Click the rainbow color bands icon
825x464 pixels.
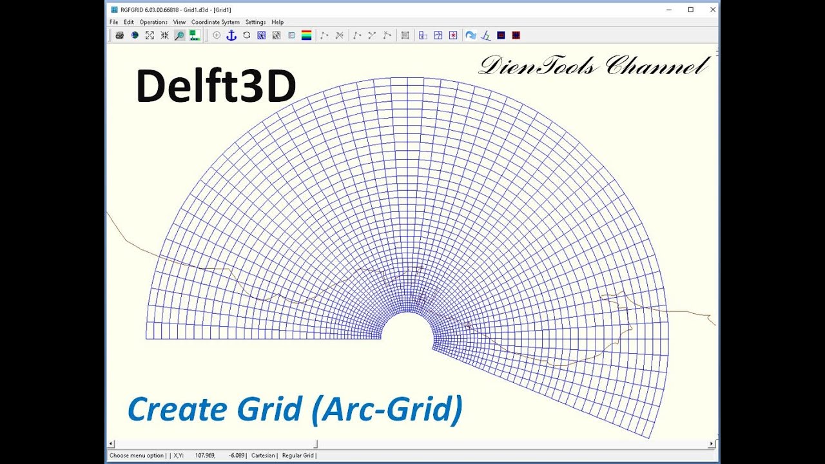307,35
